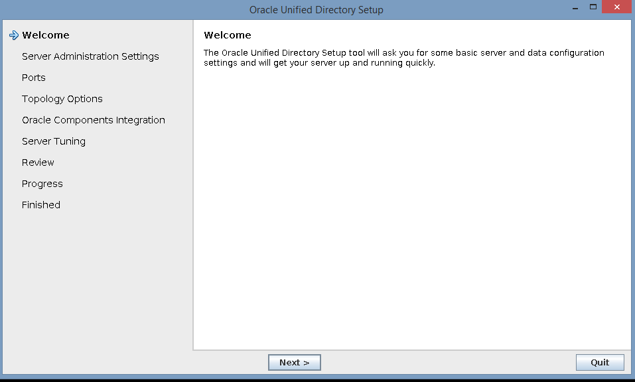Click the setup tool description paragraph

point(404,58)
